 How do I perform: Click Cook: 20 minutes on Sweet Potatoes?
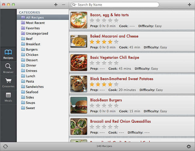[122, 90]
